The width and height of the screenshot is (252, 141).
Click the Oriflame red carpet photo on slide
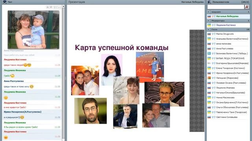point(150,67)
